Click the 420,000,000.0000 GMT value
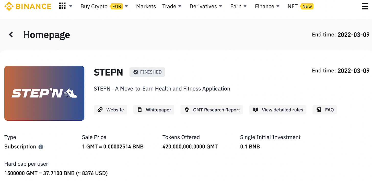 click(x=190, y=147)
